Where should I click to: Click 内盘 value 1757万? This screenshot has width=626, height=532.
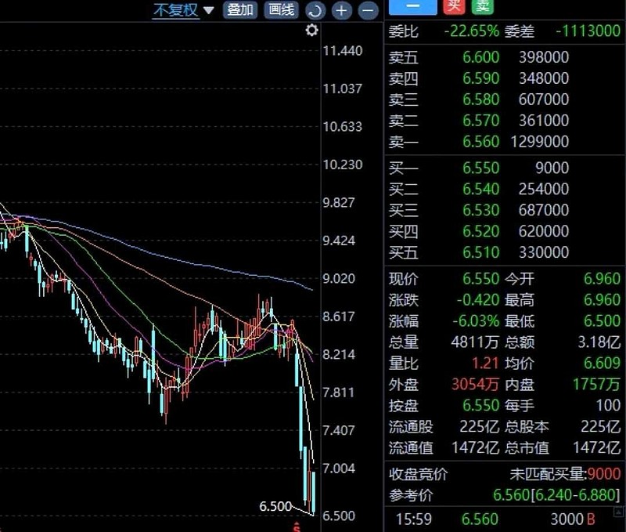point(596,385)
